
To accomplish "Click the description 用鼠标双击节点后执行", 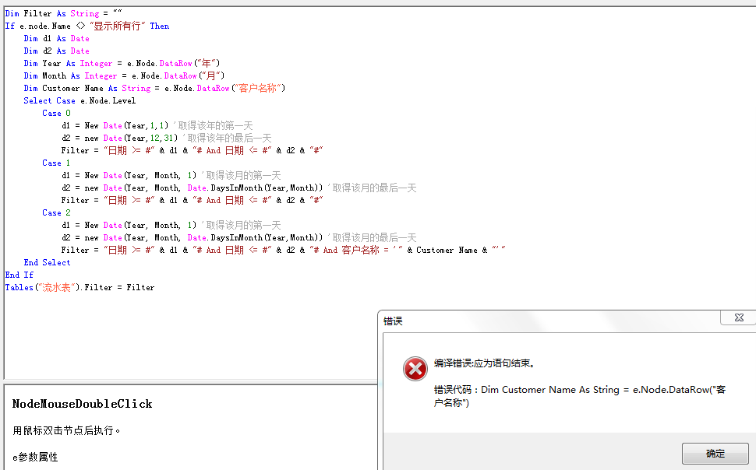I will 66,430.
